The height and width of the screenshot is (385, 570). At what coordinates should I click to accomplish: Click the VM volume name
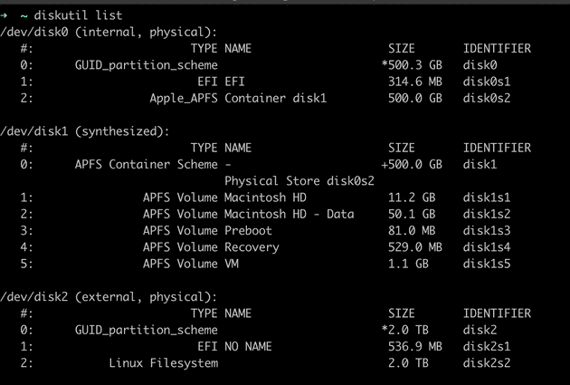click(x=232, y=264)
